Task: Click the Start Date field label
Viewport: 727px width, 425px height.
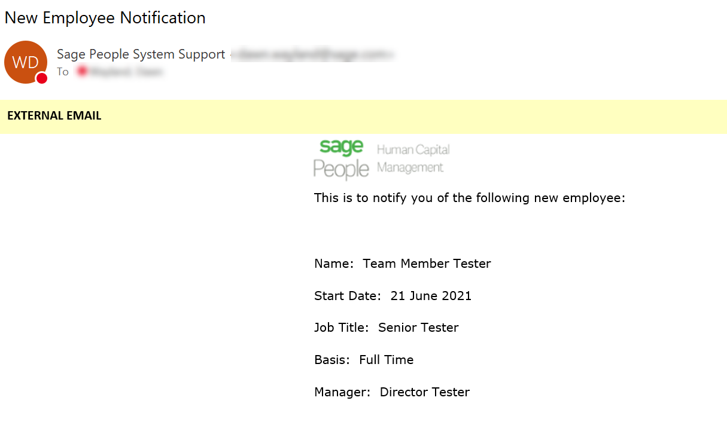Action: click(x=347, y=296)
